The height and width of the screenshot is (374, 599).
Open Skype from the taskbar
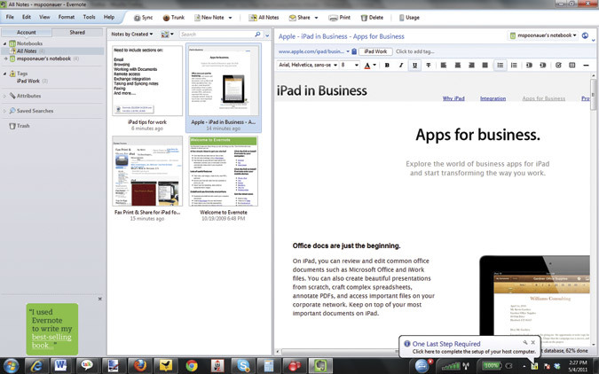click(x=243, y=366)
